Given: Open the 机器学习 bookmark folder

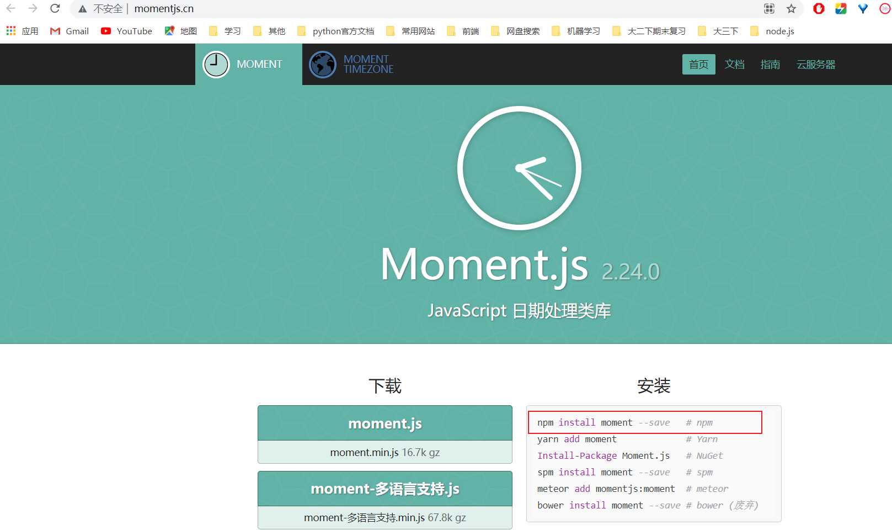Looking at the screenshot, I should [576, 31].
